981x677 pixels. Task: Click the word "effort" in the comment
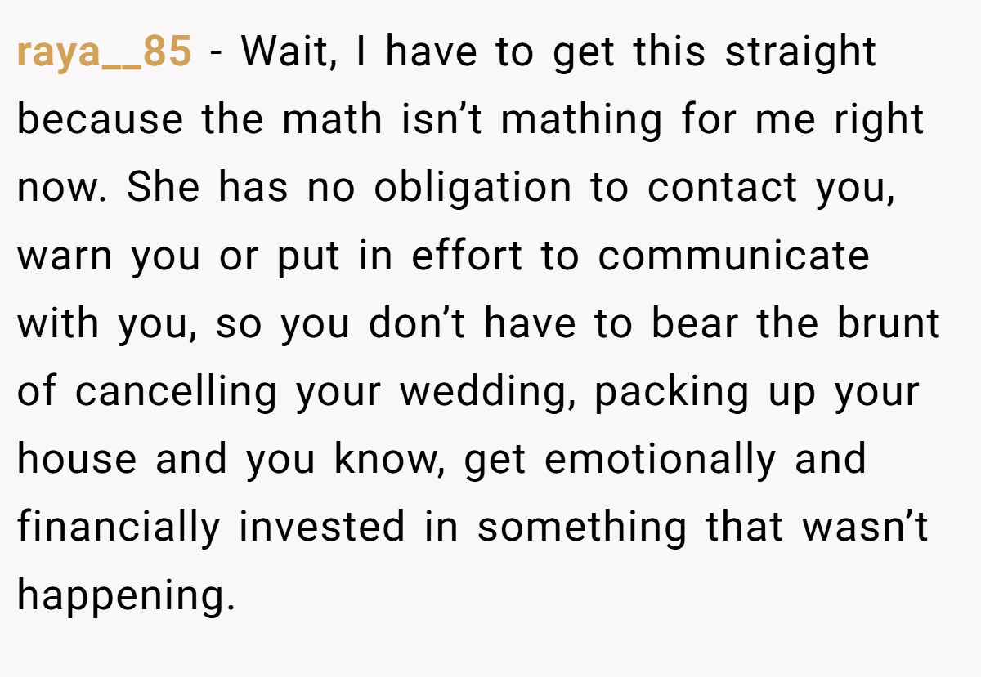[467, 256]
